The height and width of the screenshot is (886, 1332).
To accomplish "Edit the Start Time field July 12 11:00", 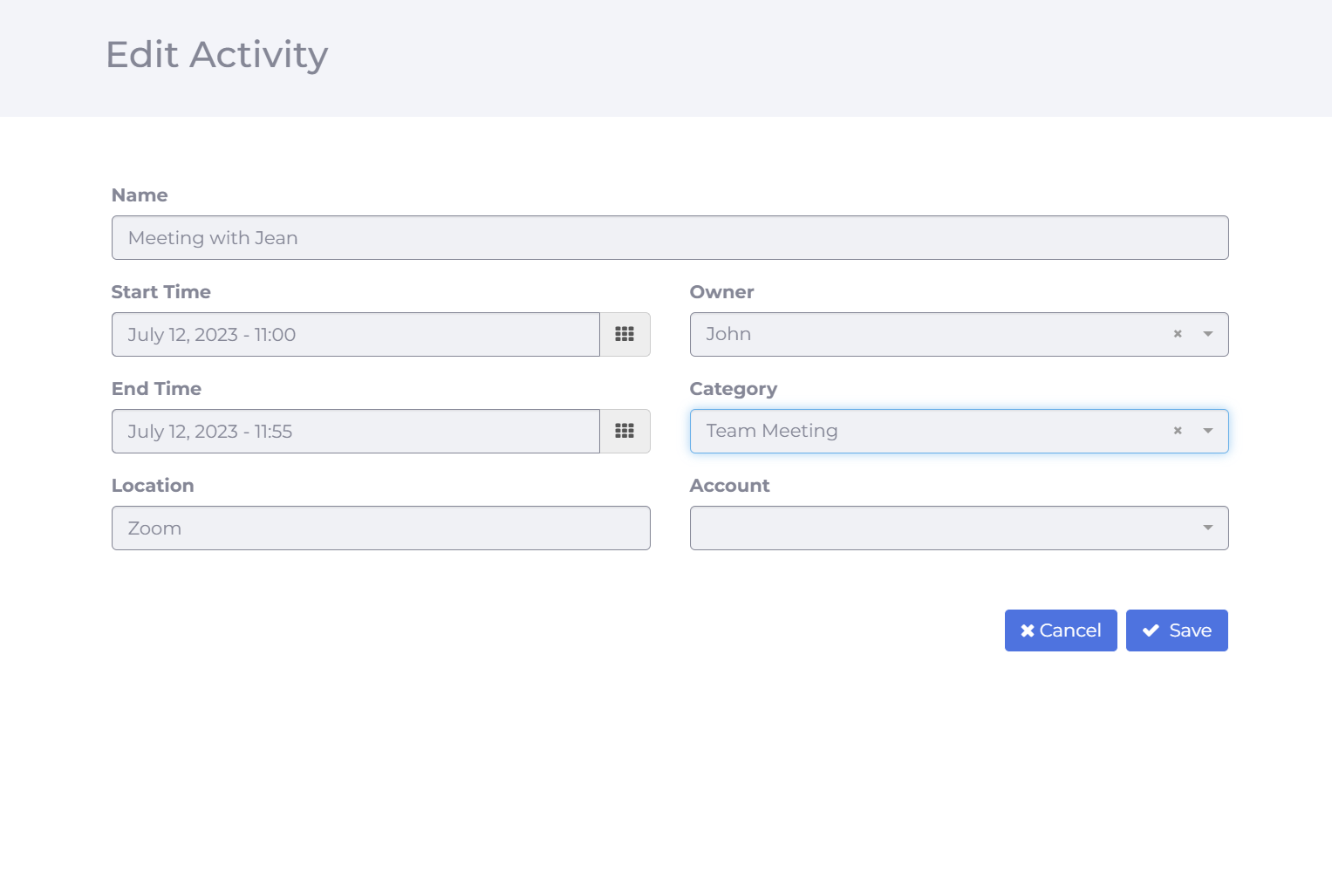I will coord(356,334).
